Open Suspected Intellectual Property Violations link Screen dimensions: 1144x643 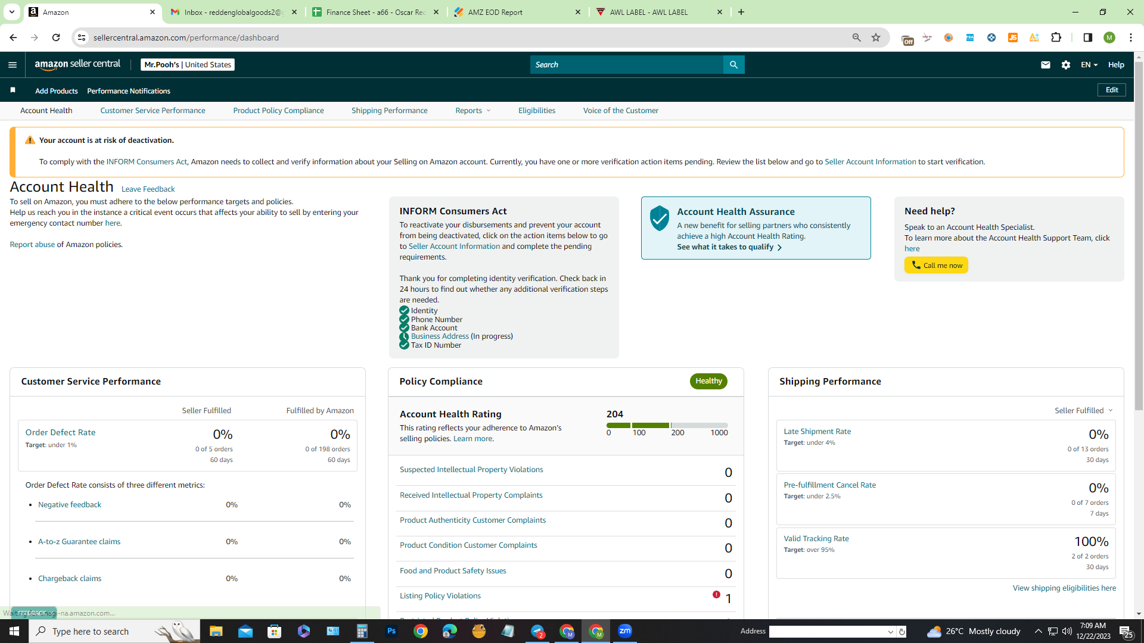click(471, 470)
